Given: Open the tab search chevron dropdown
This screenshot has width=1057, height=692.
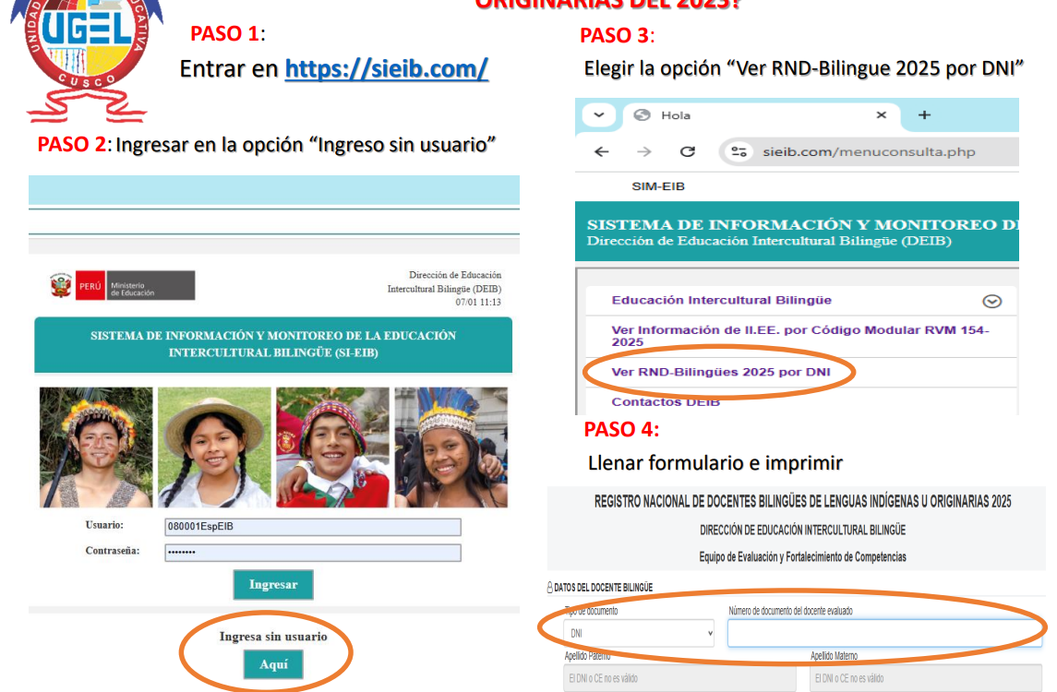Looking at the screenshot, I should click(598, 115).
